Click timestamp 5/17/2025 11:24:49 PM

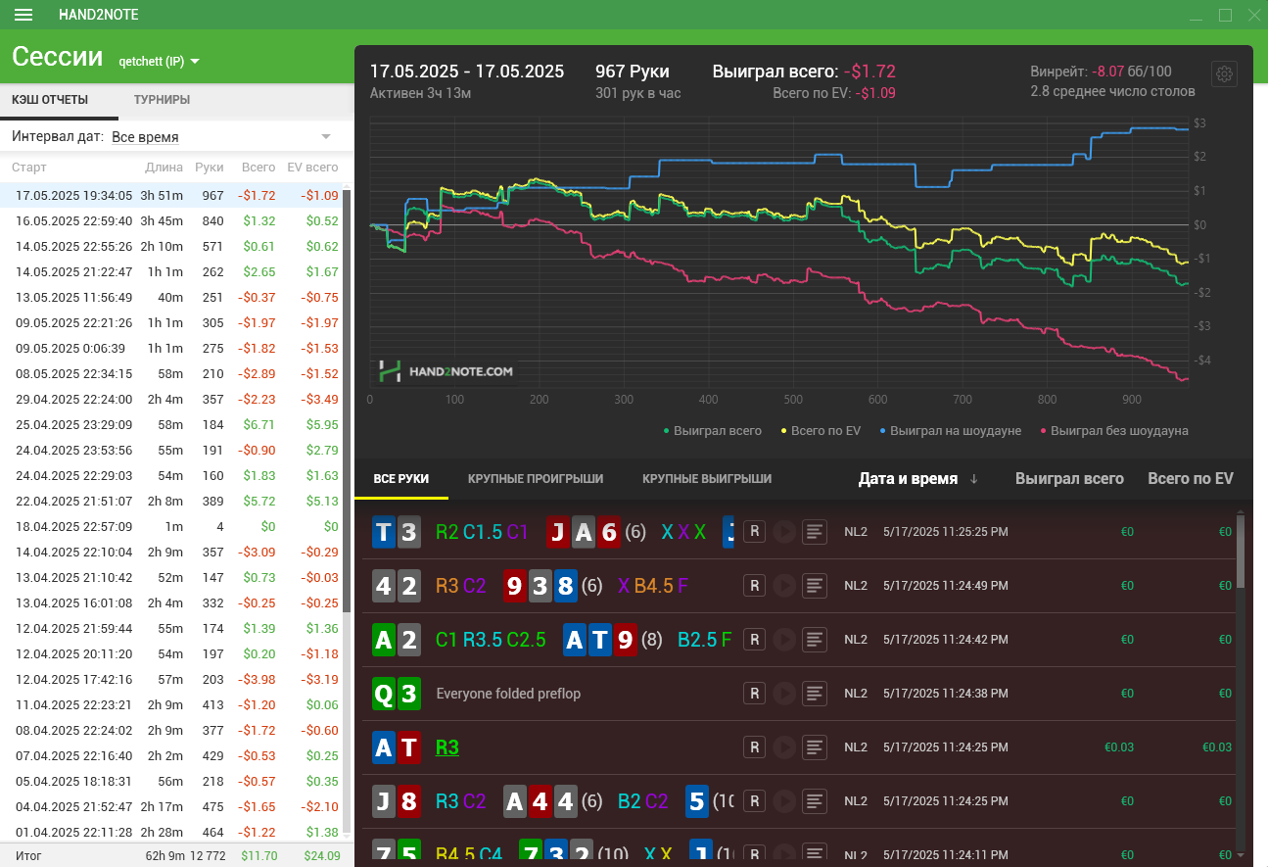946,586
